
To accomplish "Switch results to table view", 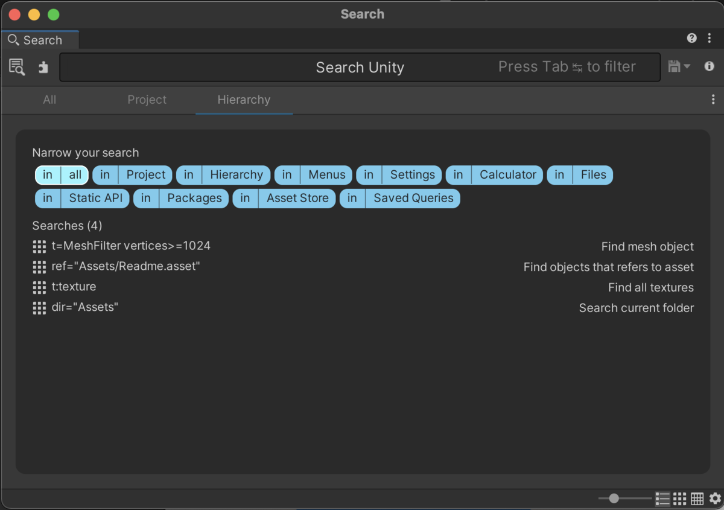I will [x=697, y=499].
